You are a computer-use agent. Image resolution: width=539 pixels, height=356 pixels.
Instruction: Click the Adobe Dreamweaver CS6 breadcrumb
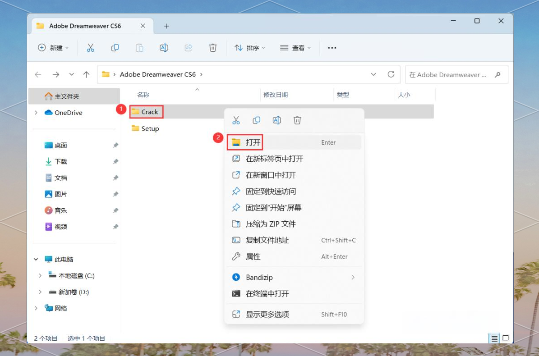click(x=158, y=74)
